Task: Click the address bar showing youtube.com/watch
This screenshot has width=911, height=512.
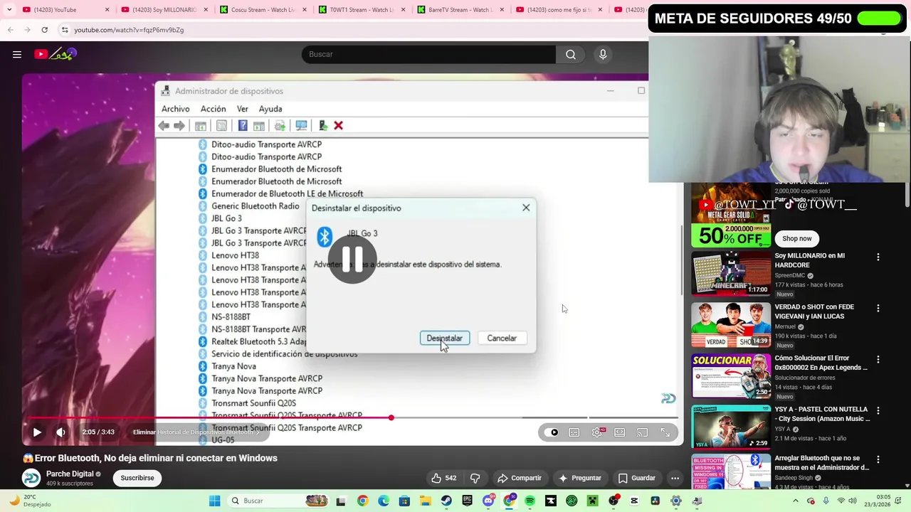Action: [x=352, y=30]
